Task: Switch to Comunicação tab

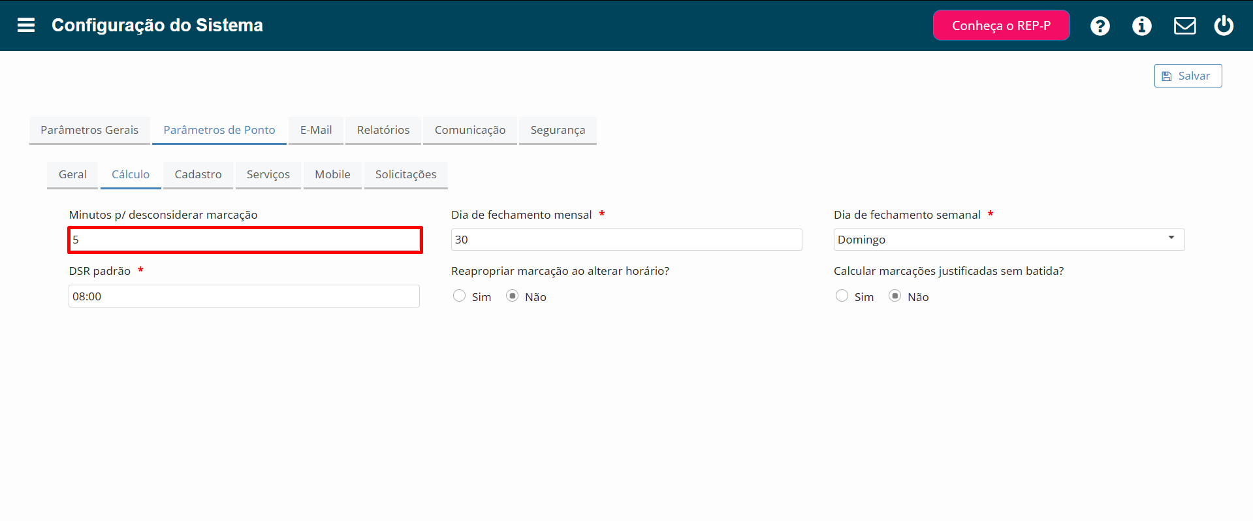Action: pos(470,130)
